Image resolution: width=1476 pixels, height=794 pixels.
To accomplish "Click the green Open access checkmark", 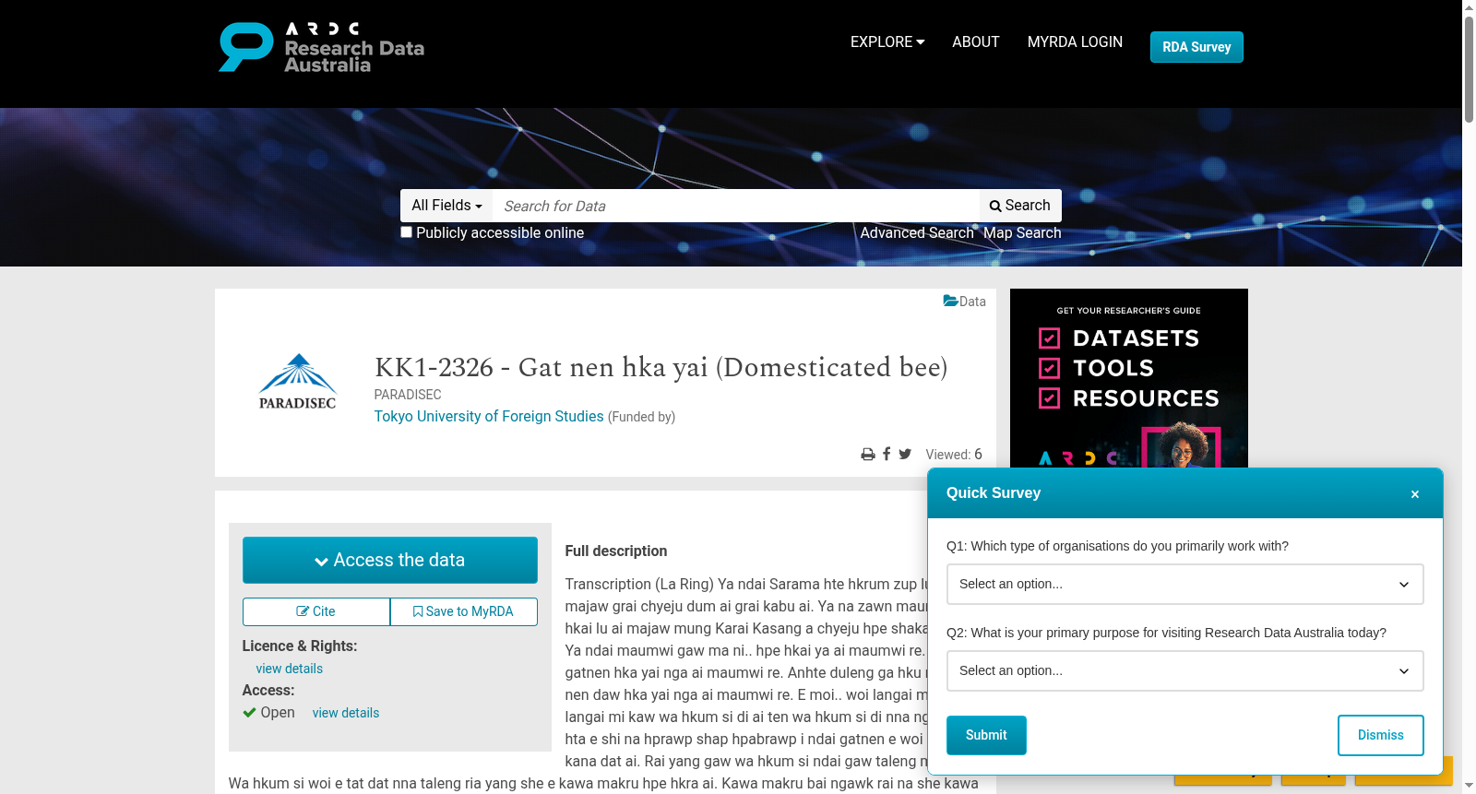I will click(249, 712).
